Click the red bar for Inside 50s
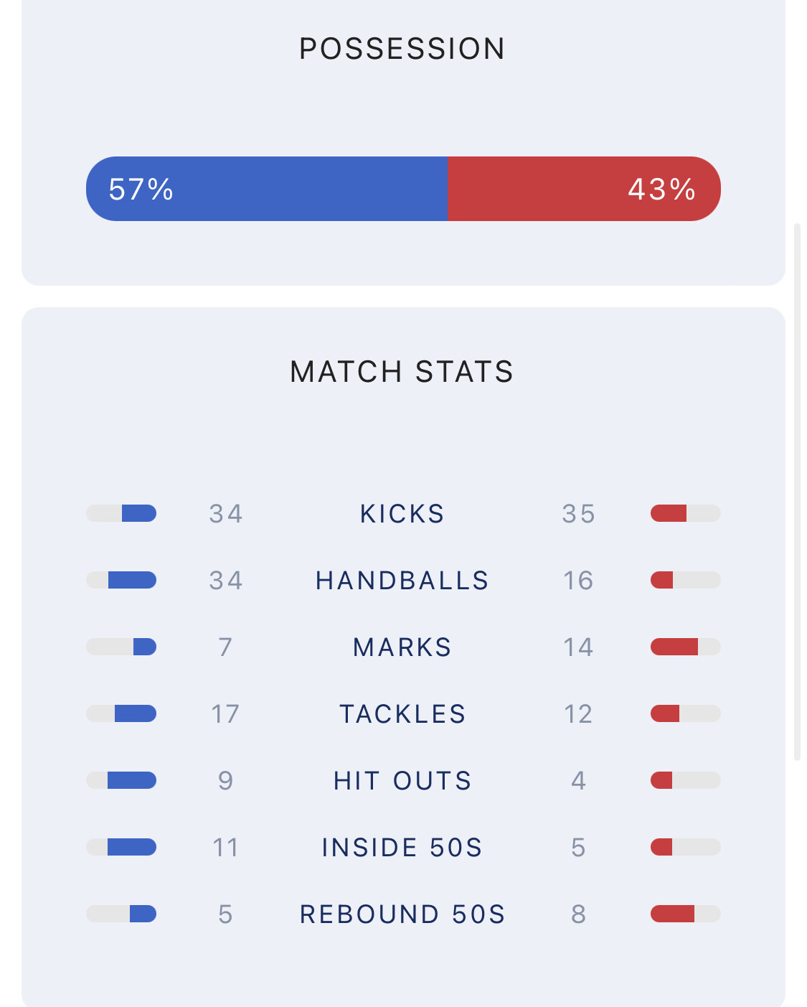 click(x=661, y=847)
